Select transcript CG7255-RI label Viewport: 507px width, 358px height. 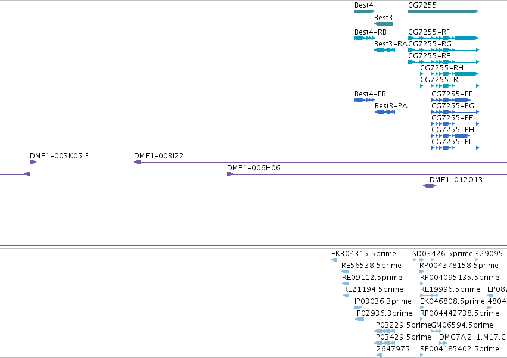click(440, 80)
